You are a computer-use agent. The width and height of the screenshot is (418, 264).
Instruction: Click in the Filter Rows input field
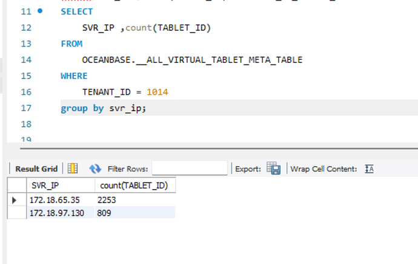pos(189,169)
